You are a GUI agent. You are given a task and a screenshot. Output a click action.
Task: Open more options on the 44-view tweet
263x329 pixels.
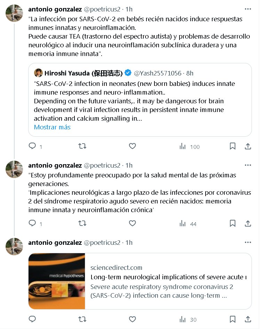pyautogui.click(x=248, y=165)
